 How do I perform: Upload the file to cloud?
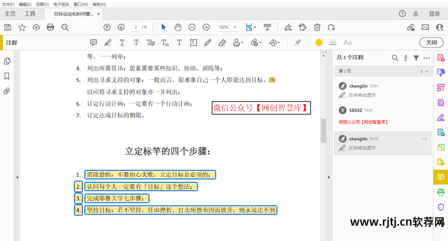(x=36, y=27)
